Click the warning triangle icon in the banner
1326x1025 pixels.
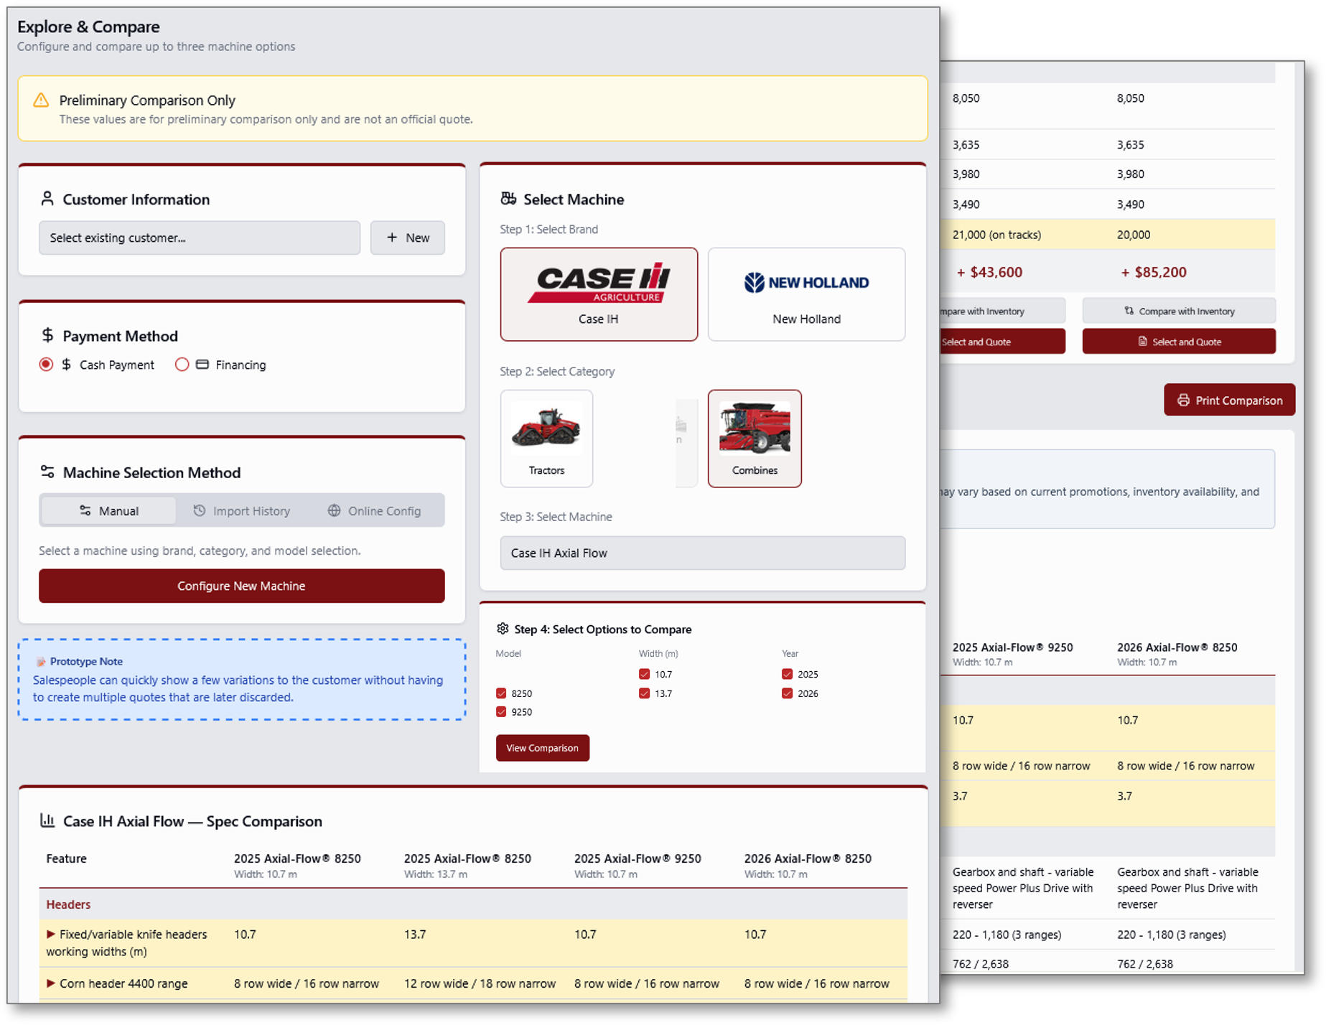click(x=41, y=100)
